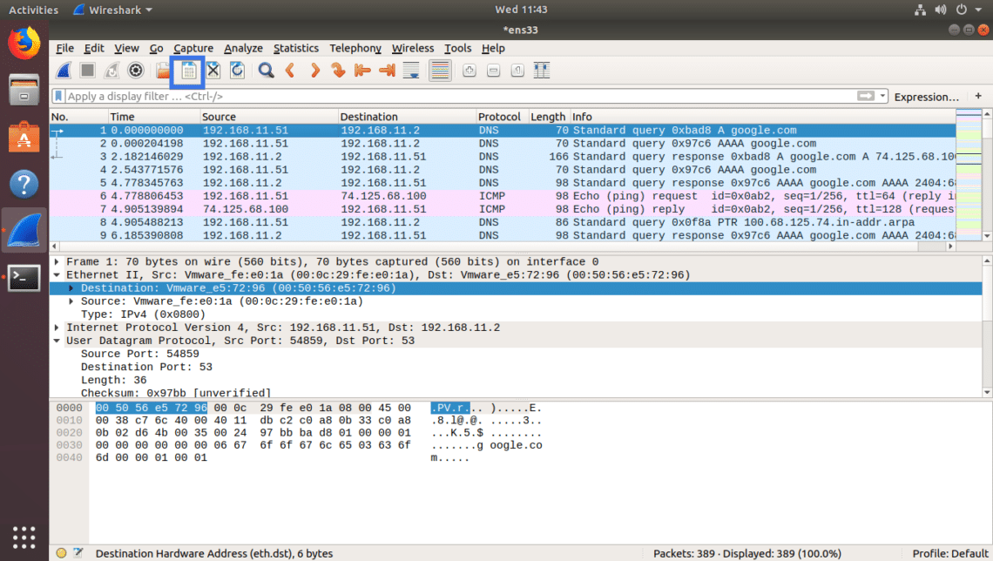Screen dimensions: 993x561
Task: Jump to the last packet
Action: [387, 71]
